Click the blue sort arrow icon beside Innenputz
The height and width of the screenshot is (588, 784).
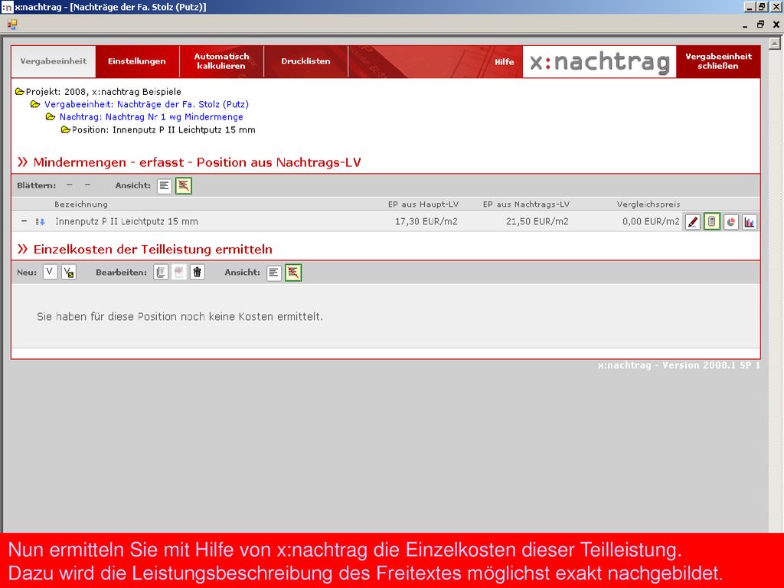(x=40, y=221)
